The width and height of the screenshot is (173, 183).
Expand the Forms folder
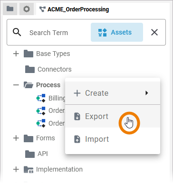click(16, 138)
